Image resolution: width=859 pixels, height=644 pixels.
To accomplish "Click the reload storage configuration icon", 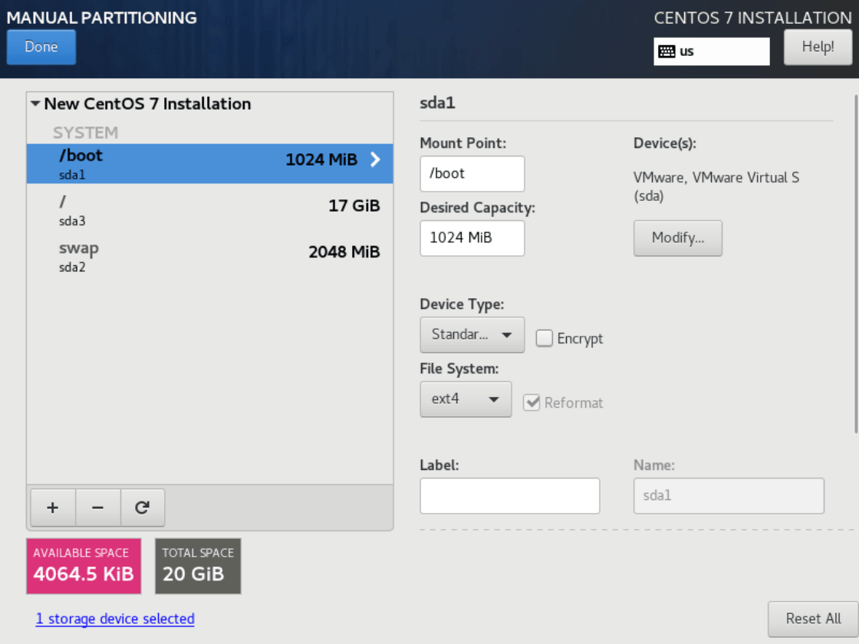I will point(143,508).
